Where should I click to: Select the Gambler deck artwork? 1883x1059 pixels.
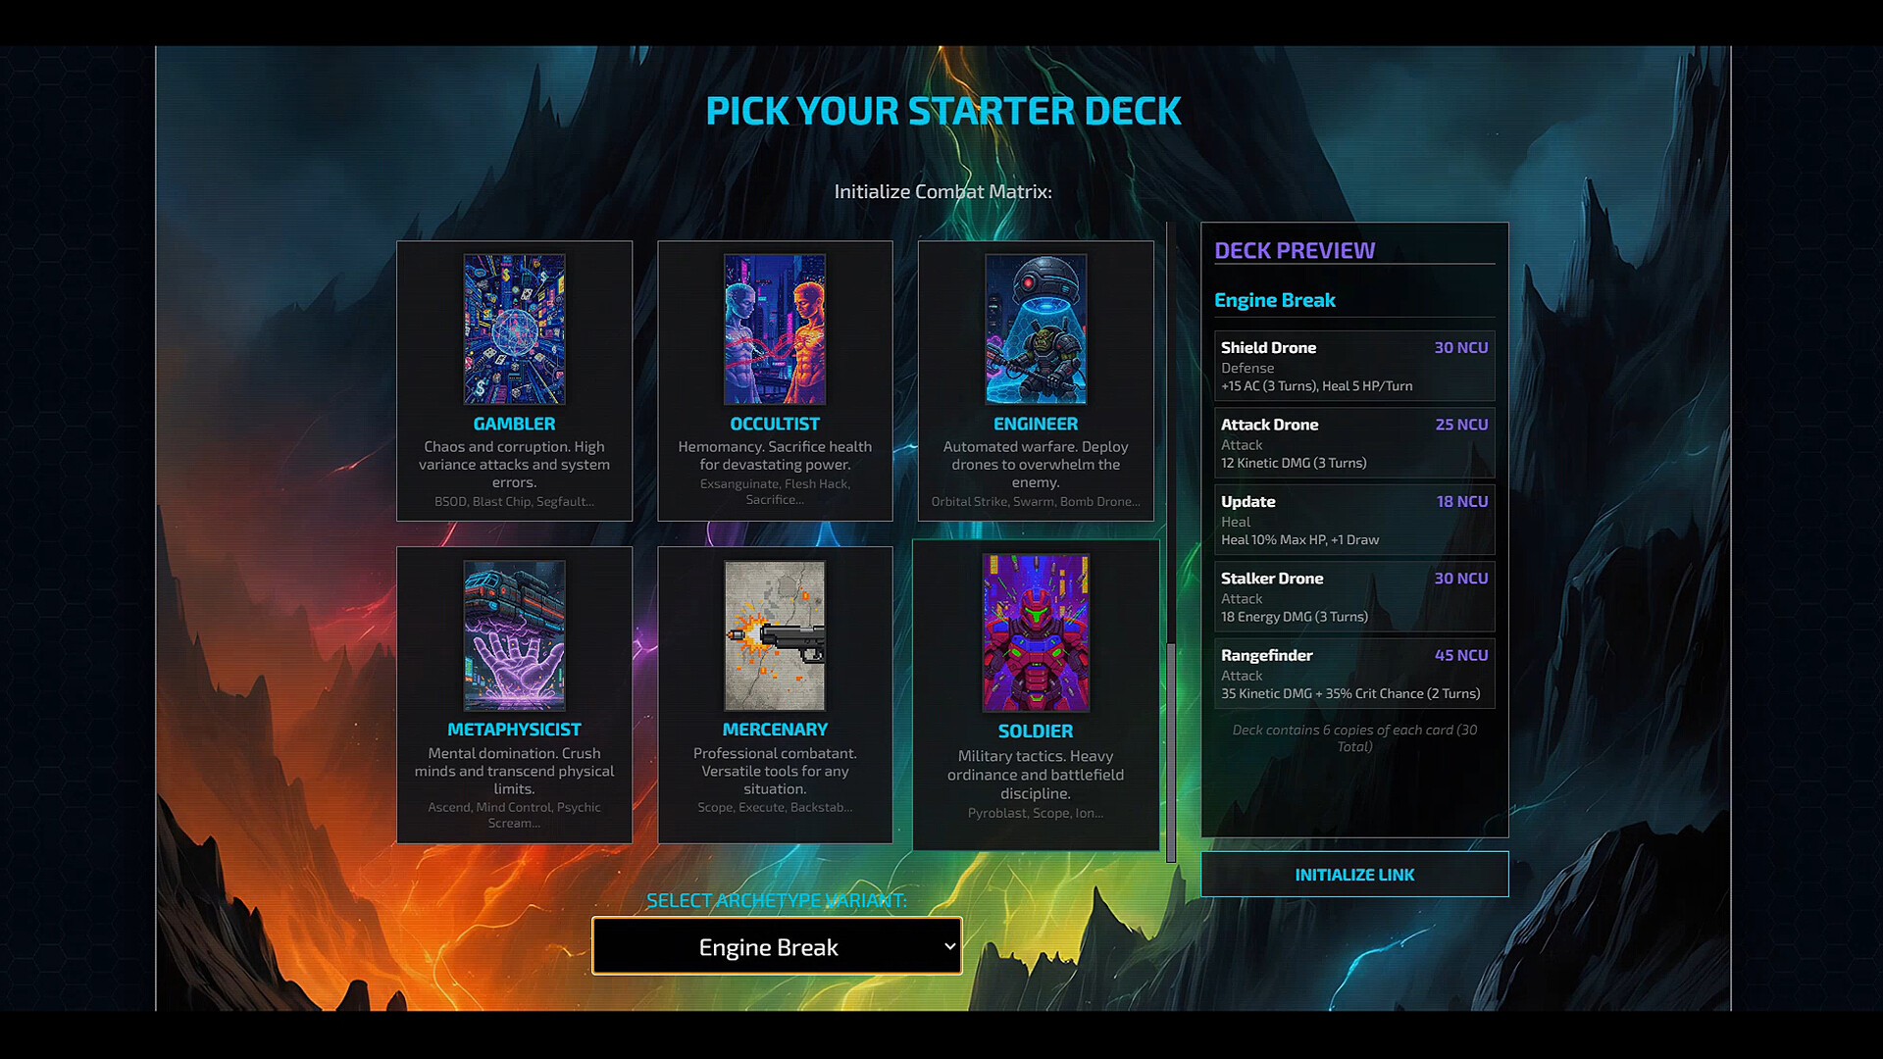click(x=514, y=329)
